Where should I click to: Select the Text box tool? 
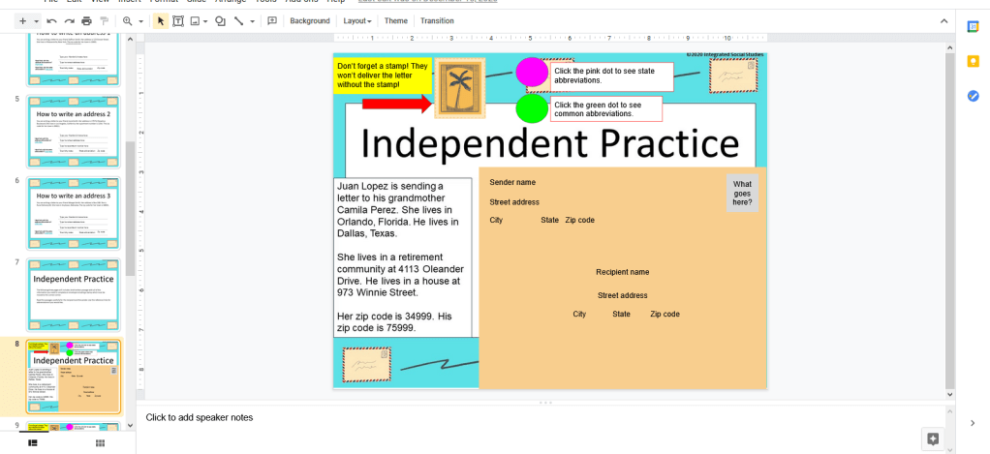178,20
